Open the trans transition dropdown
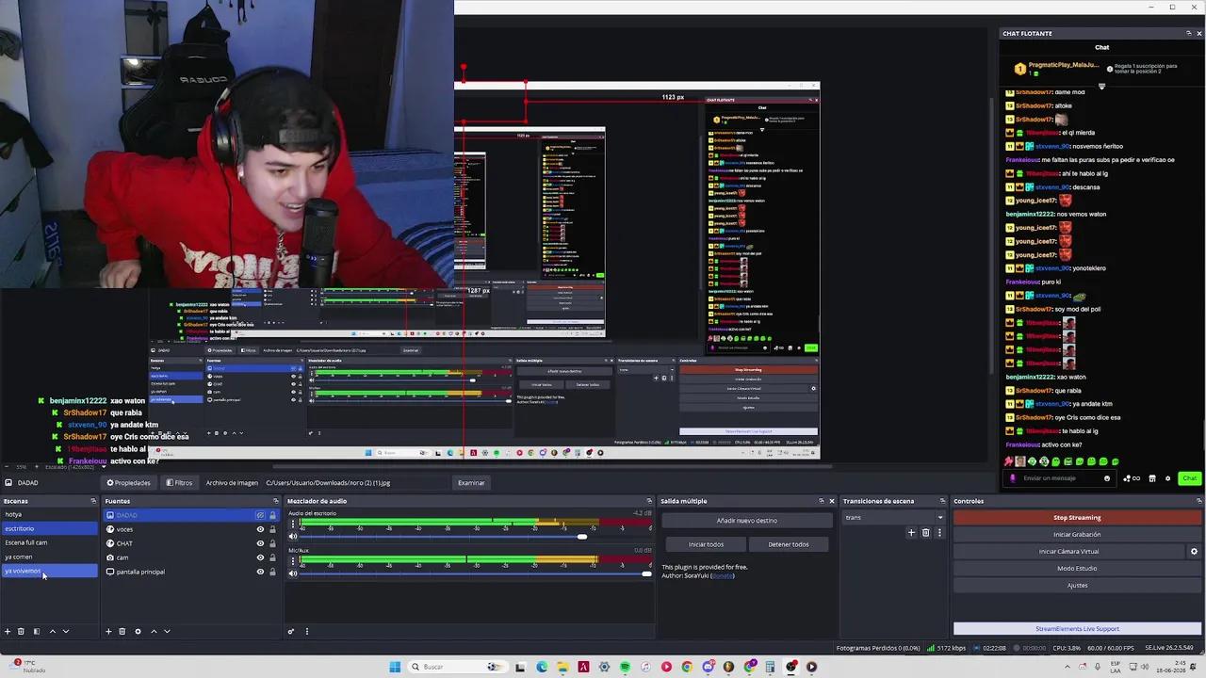This screenshot has height=678, width=1206. [894, 517]
